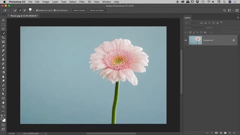Choose Subtract from Selection brush mode
240x135 pixels.
[x=24, y=10]
